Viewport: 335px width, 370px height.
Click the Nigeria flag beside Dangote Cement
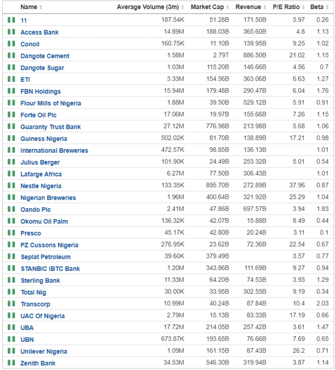[11, 55]
